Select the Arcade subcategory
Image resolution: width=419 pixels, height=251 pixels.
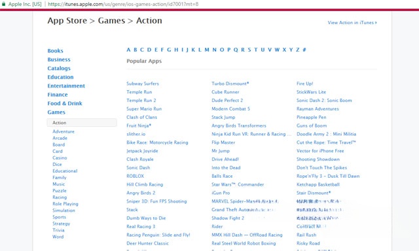click(x=60, y=138)
